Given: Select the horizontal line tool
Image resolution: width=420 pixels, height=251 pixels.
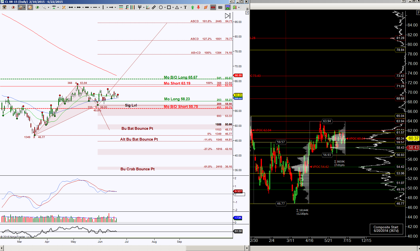Looking at the screenshot, I should coord(95,7).
